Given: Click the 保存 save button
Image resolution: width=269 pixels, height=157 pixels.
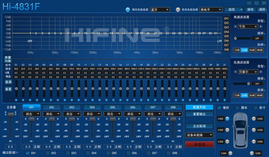Looking at the screenshot, I should tap(250, 9).
